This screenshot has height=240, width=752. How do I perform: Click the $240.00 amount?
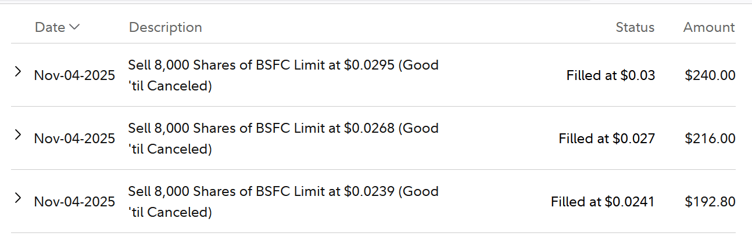[x=710, y=75]
